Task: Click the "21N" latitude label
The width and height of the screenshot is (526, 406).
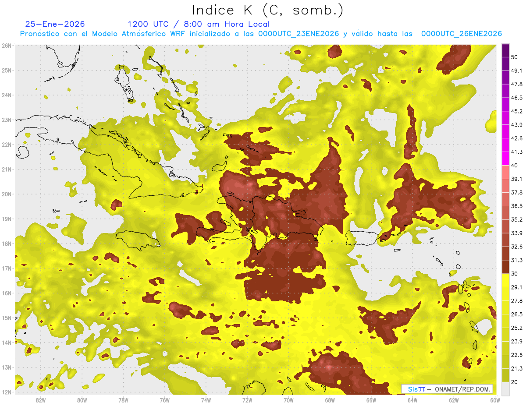Action: tap(7, 169)
